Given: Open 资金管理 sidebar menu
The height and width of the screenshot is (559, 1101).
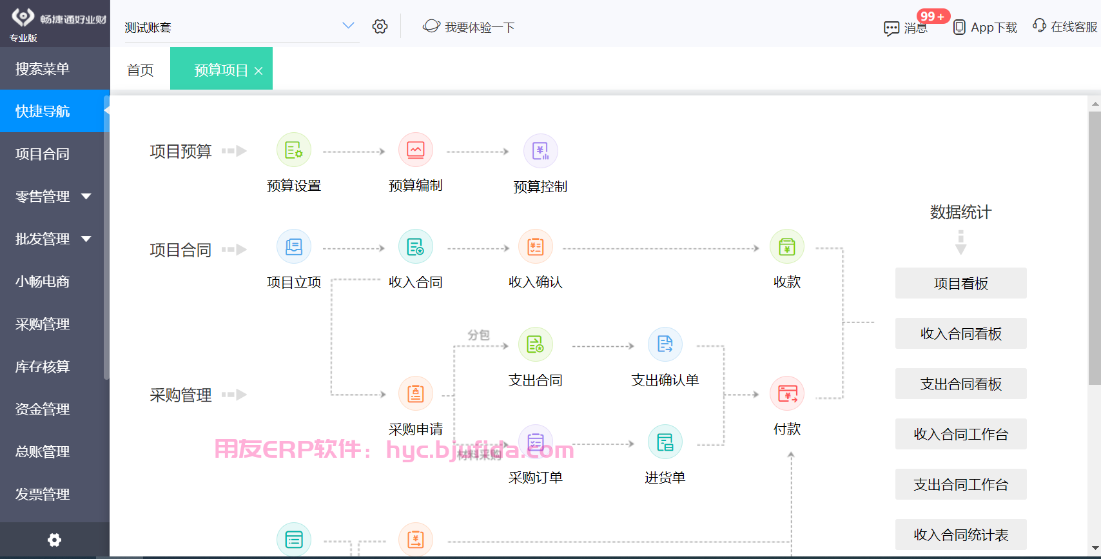Looking at the screenshot, I should (55, 409).
